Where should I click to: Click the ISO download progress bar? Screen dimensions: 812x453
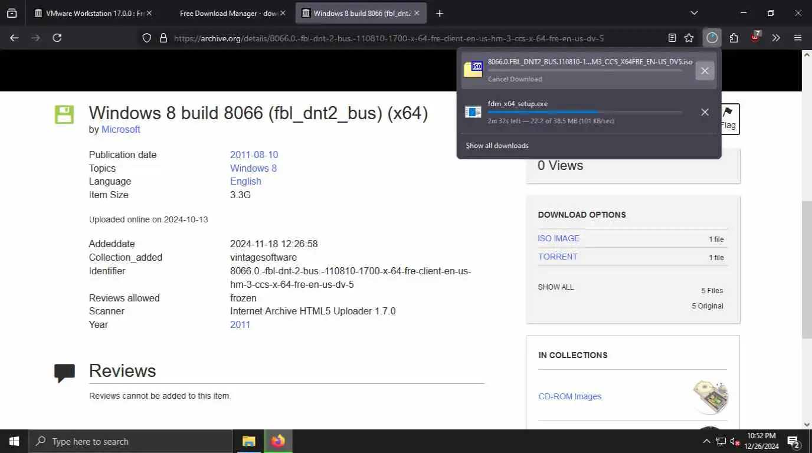585,70
